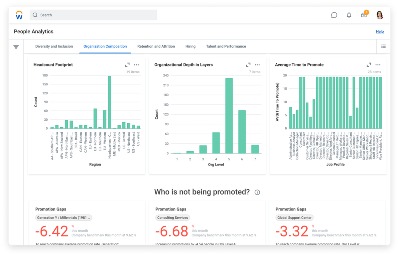Click the 'Region' axis label
This screenshot has width=399, height=256.
pyautogui.click(x=95, y=164)
